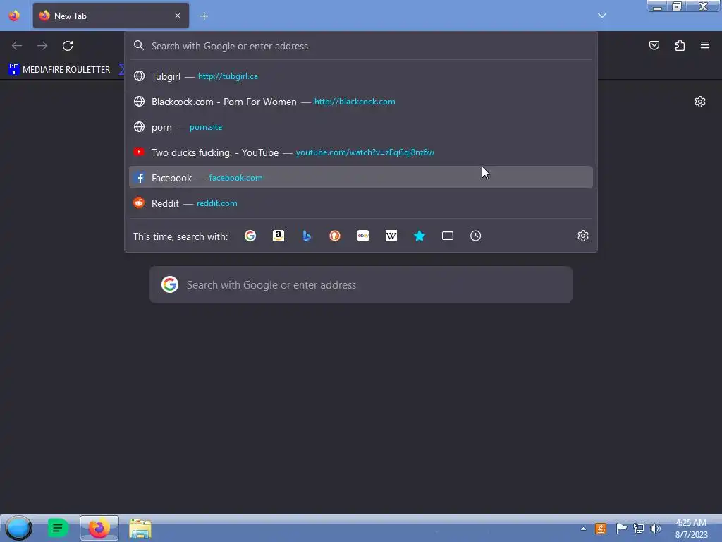The image size is (722, 542).
Task: Search this time with eBay icon
Action: coord(363,236)
